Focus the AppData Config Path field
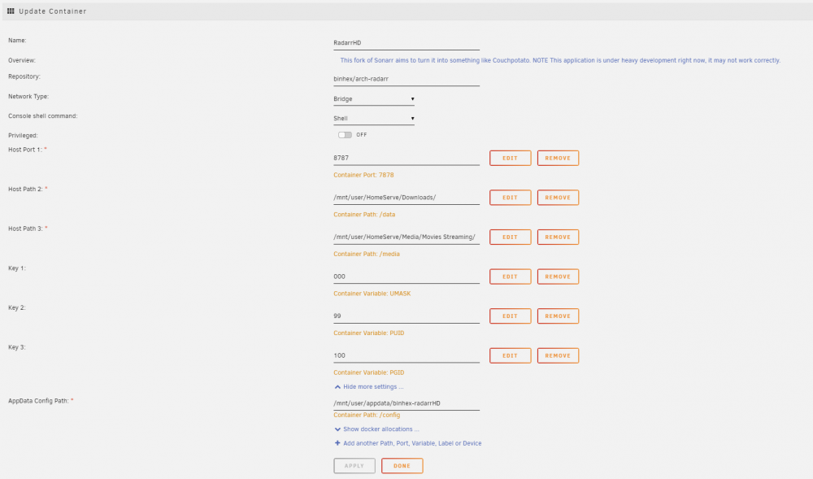 click(406, 403)
